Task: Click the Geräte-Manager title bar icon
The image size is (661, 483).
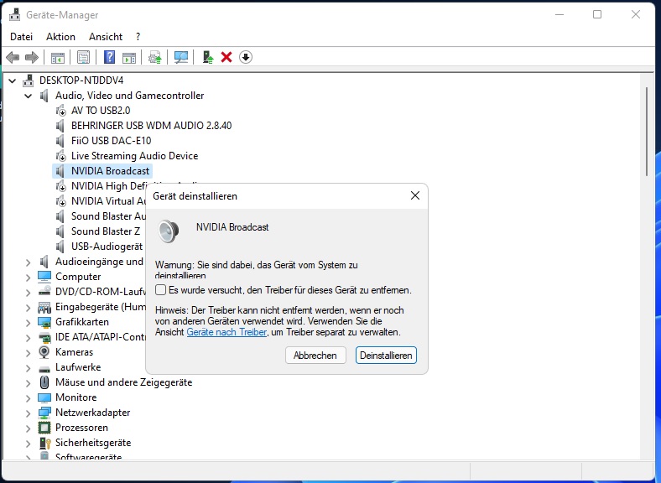Action: [15, 15]
